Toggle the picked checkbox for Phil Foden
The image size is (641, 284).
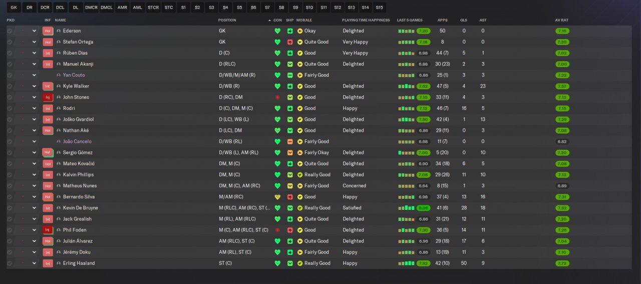click(x=10, y=230)
